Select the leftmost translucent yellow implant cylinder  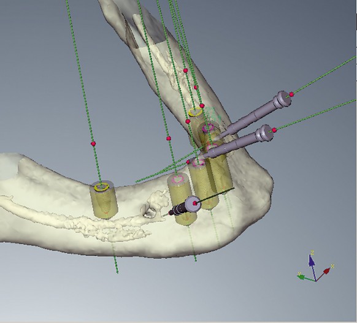[104, 200]
